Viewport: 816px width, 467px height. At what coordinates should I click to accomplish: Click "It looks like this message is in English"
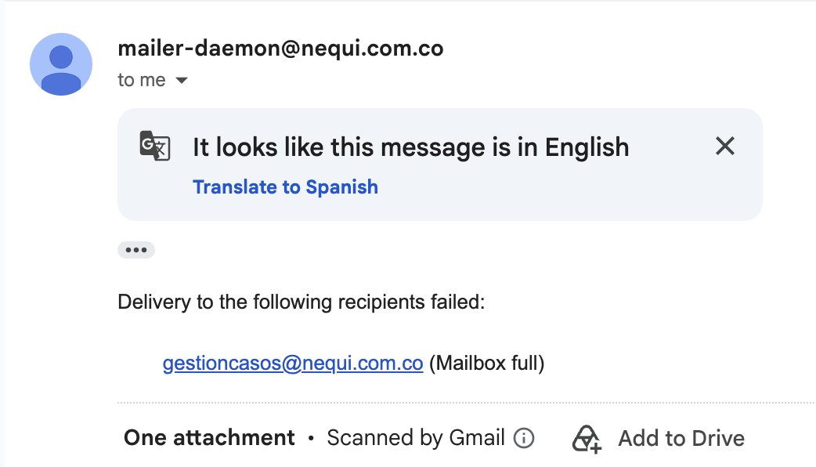411,147
